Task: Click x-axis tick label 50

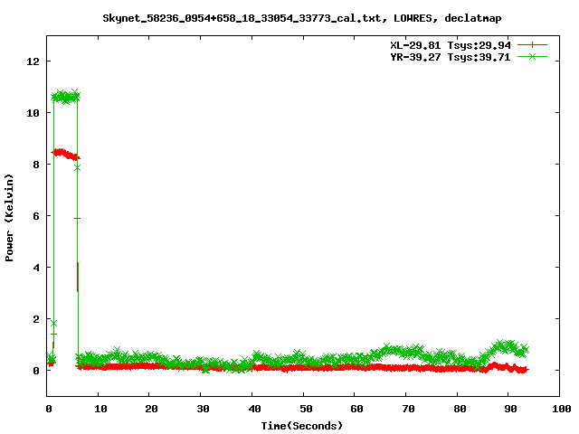Action: (x=306, y=409)
